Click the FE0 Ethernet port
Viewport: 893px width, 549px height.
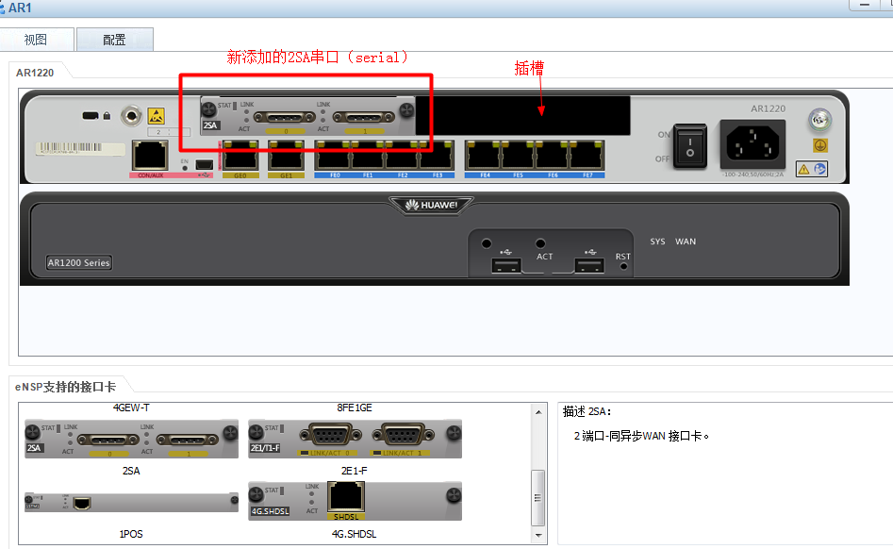pos(333,156)
